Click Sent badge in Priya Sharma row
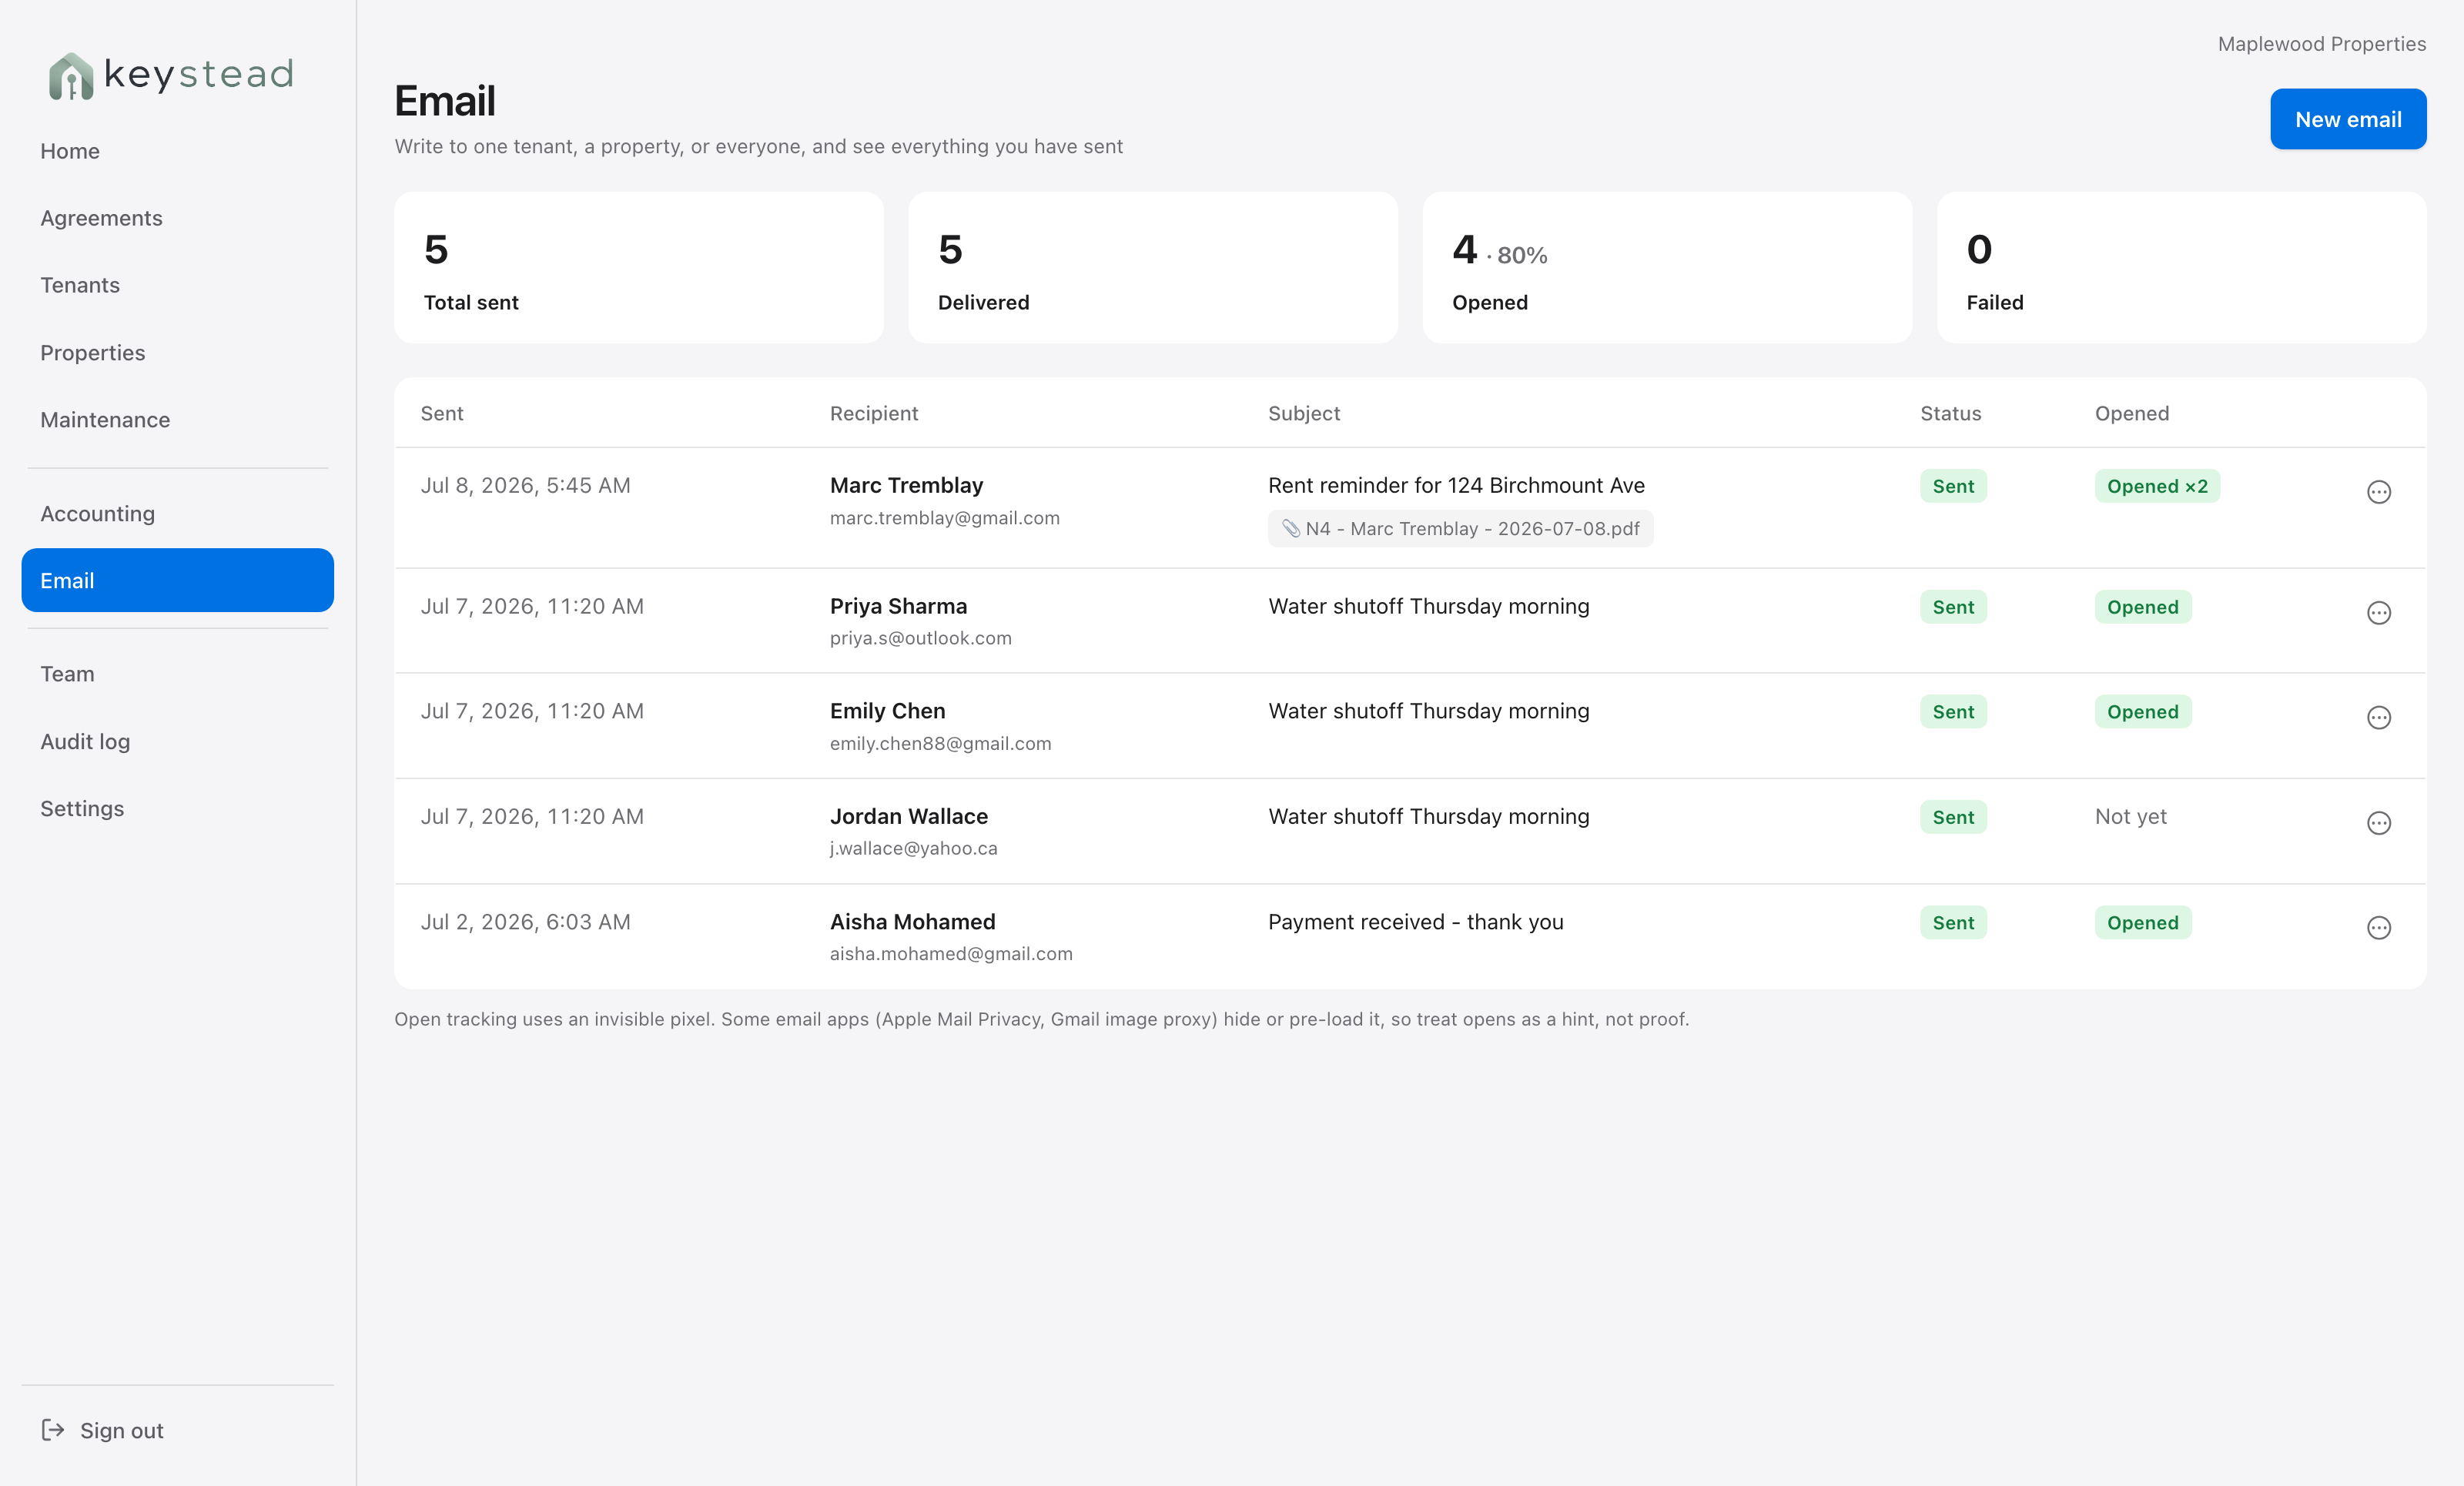The height and width of the screenshot is (1486, 2464). [x=1953, y=607]
